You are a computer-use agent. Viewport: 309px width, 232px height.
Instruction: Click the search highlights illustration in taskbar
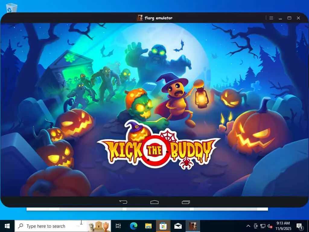tap(99, 226)
